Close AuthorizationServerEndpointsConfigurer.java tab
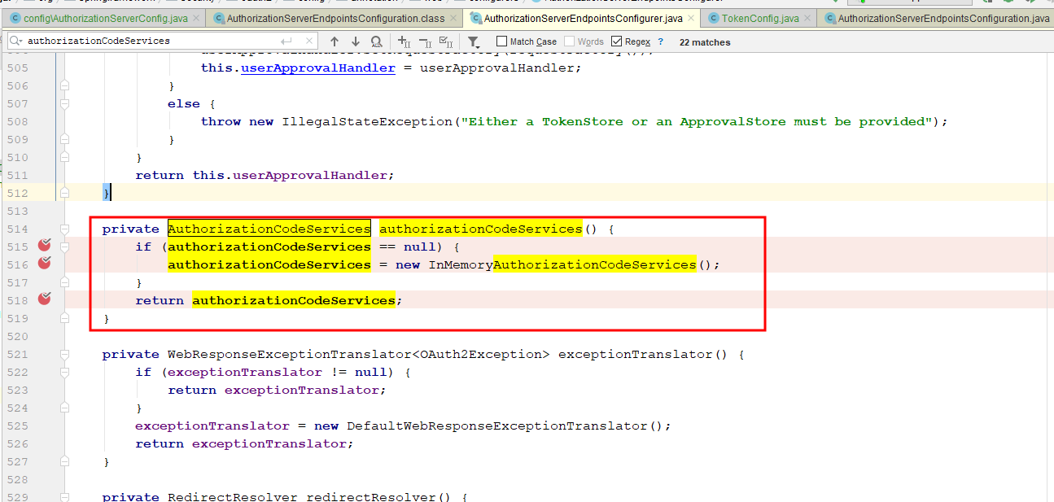The image size is (1054, 502). pos(691,18)
